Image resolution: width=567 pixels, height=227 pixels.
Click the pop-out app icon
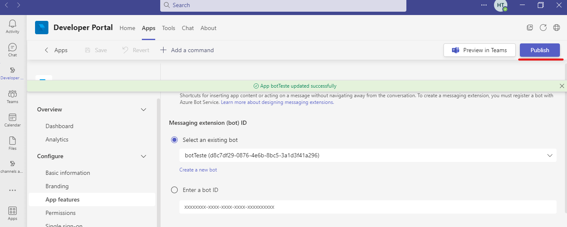(x=530, y=28)
